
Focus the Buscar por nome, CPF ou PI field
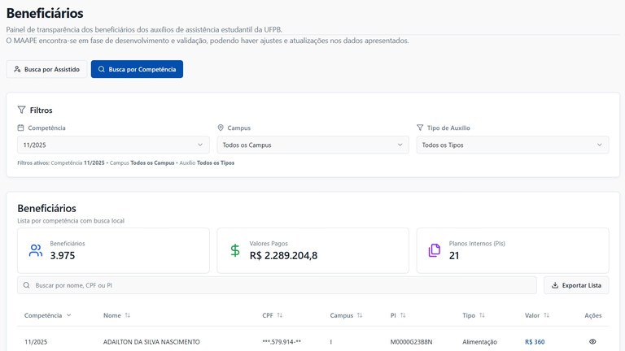pos(277,285)
